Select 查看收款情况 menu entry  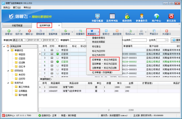point(99,38)
